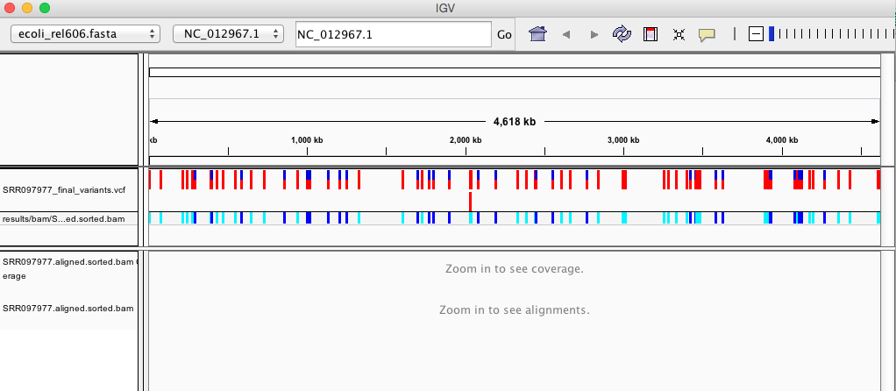Viewport: 896px width, 391px height.
Task: Open the NC_012967.1 chromosome dropdown
Action: click(229, 34)
